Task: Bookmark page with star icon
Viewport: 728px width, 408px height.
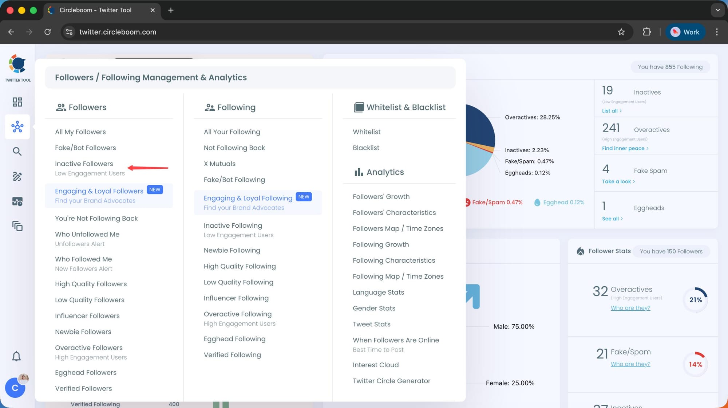Action: click(621, 32)
